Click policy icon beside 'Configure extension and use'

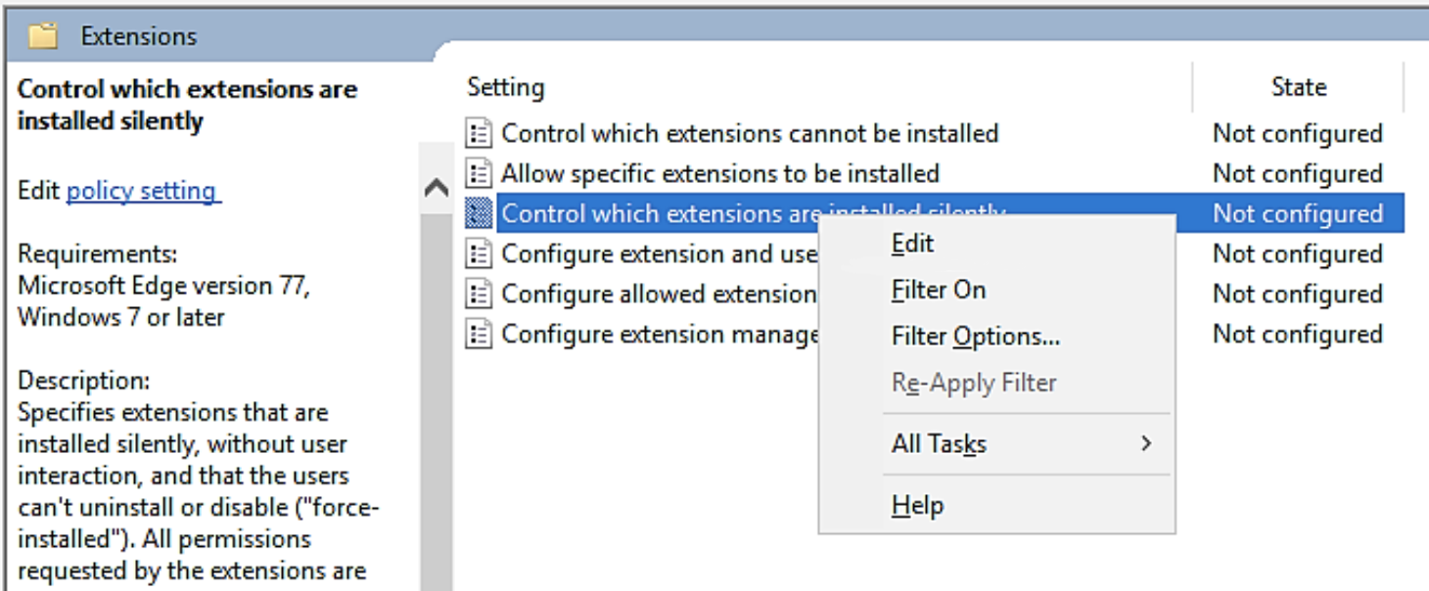(x=479, y=253)
